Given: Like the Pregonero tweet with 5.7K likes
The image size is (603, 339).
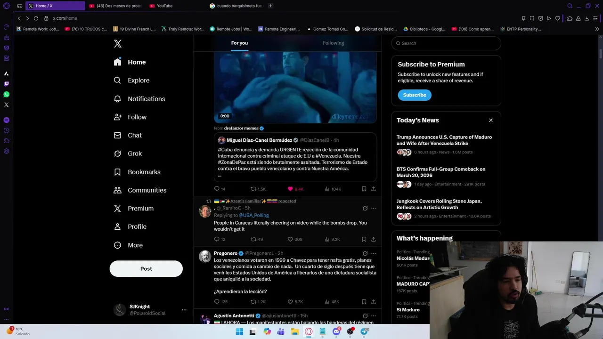Looking at the screenshot, I should pyautogui.click(x=290, y=302).
